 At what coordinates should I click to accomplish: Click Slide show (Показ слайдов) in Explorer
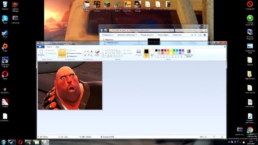(163, 35)
